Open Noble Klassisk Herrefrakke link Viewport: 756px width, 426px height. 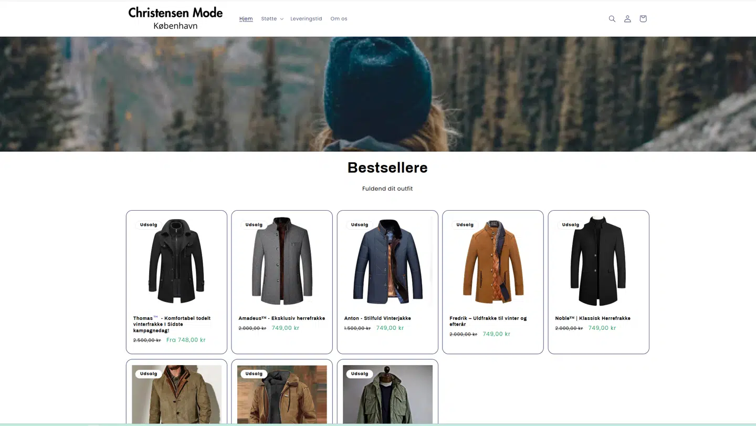(593, 318)
